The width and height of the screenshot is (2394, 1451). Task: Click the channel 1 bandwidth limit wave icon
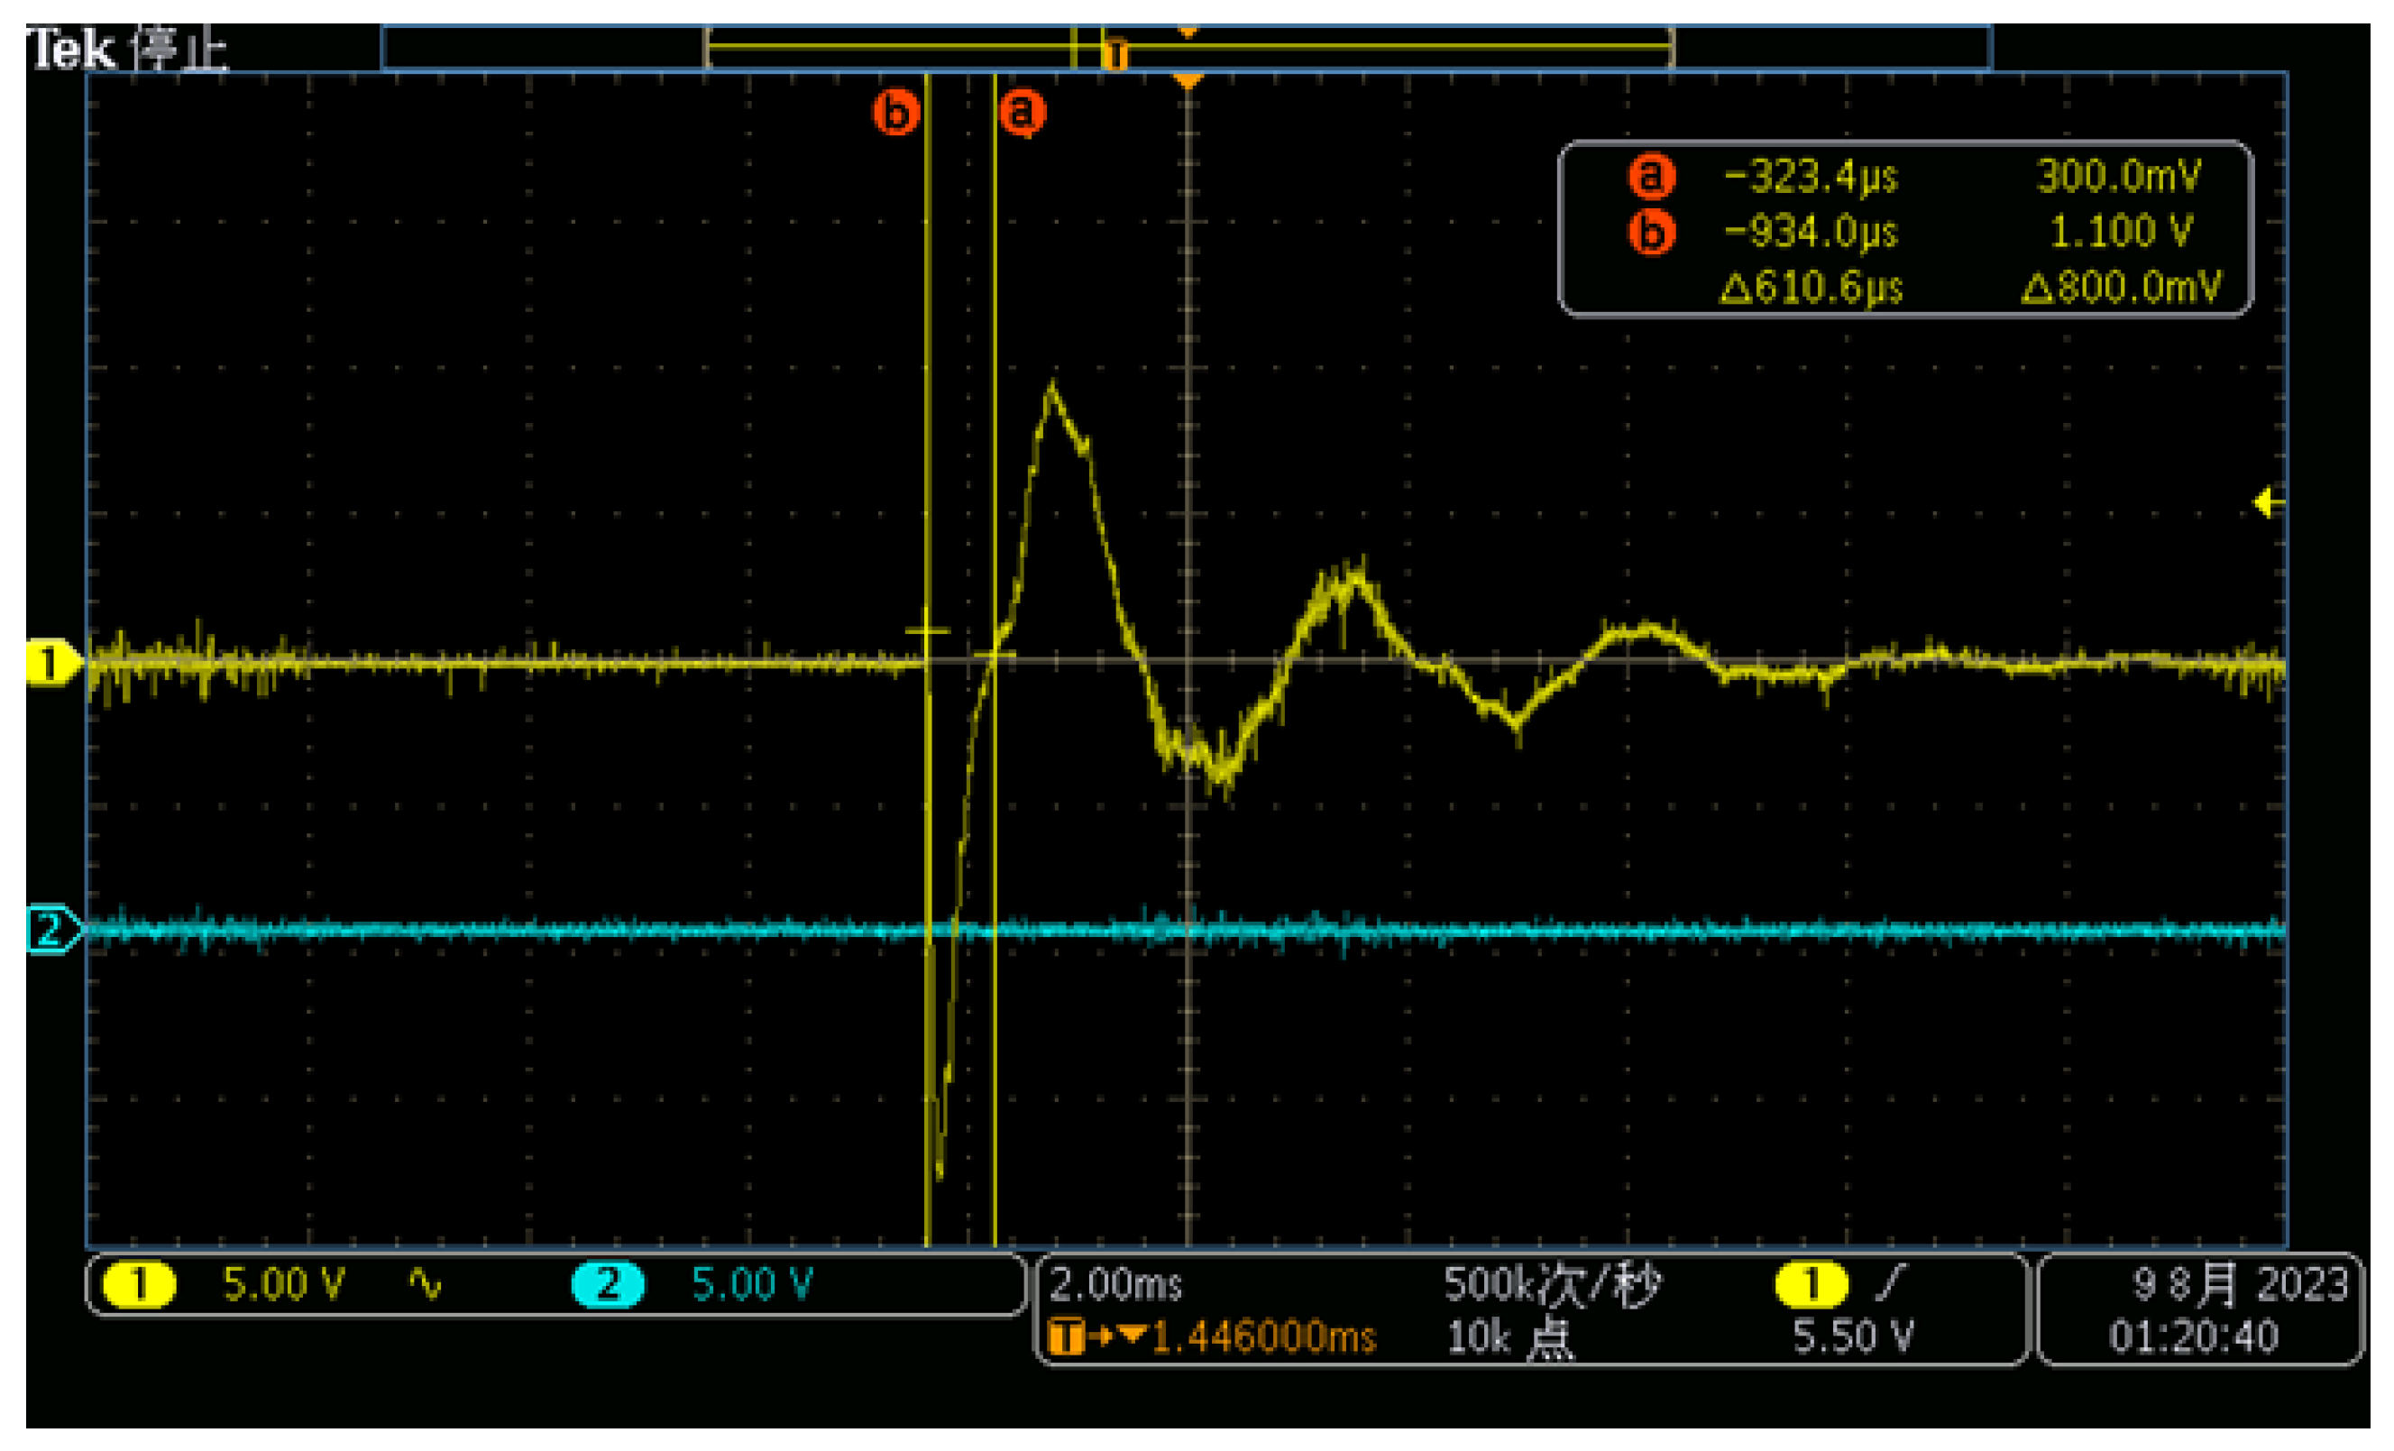click(x=425, y=1285)
